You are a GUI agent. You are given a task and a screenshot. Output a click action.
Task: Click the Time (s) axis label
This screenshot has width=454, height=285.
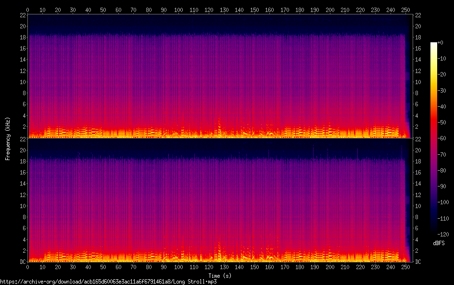219,276
